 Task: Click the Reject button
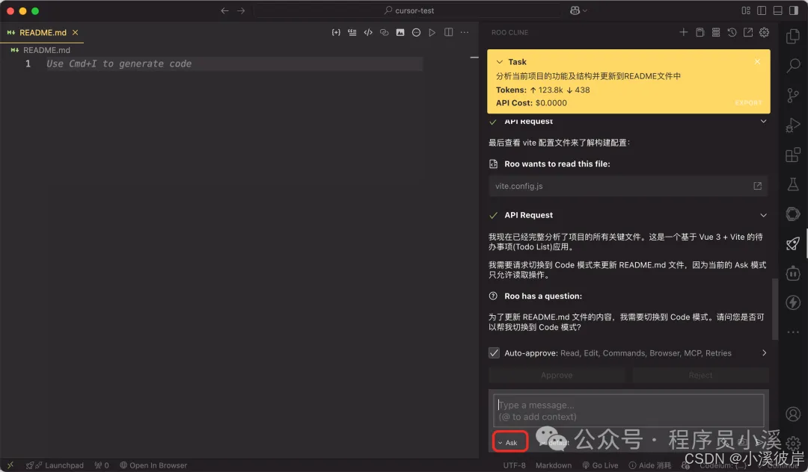pyautogui.click(x=700, y=376)
